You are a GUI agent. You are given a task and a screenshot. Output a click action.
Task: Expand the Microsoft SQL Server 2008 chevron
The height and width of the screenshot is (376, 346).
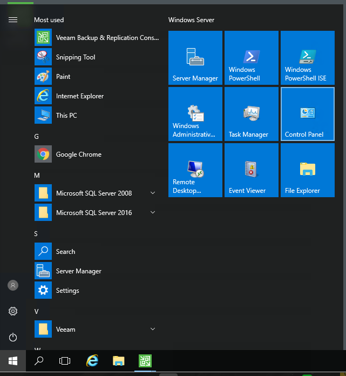point(153,193)
